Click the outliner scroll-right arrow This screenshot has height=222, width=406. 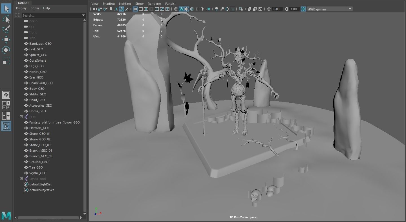(x=81, y=217)
